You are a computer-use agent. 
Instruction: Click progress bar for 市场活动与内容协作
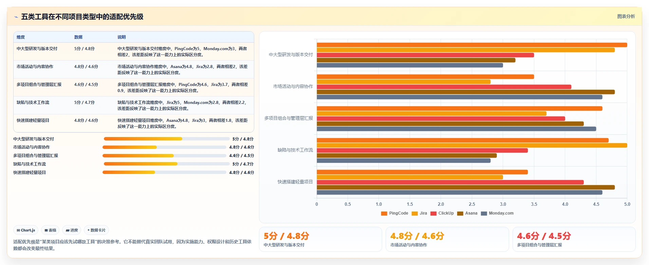click(164, 147)
